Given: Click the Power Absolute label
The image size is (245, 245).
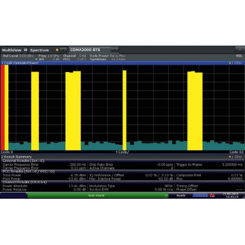Looking at the screenshot, I should click(15, 186).
